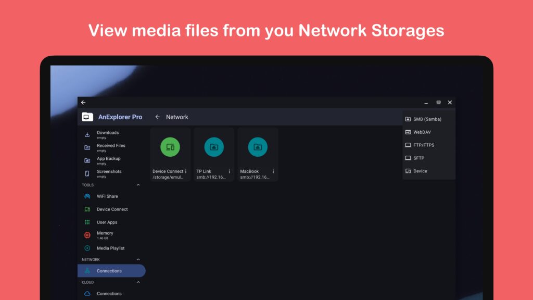This screenshot has height=300, width=533.
Task: Open the Memory tool showing 1.46 GB
Action: 87,235
